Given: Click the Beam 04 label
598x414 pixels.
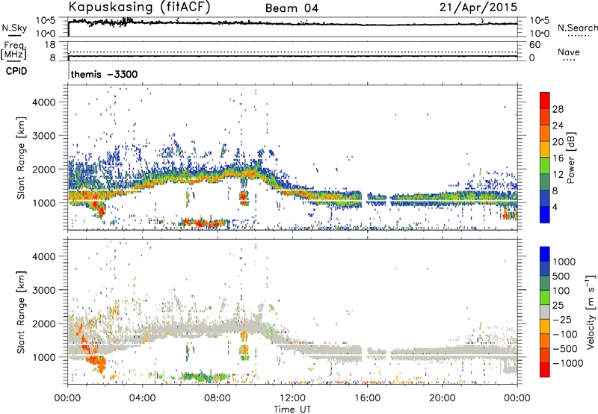Looking at the screenshot, I should click(292, 8).
